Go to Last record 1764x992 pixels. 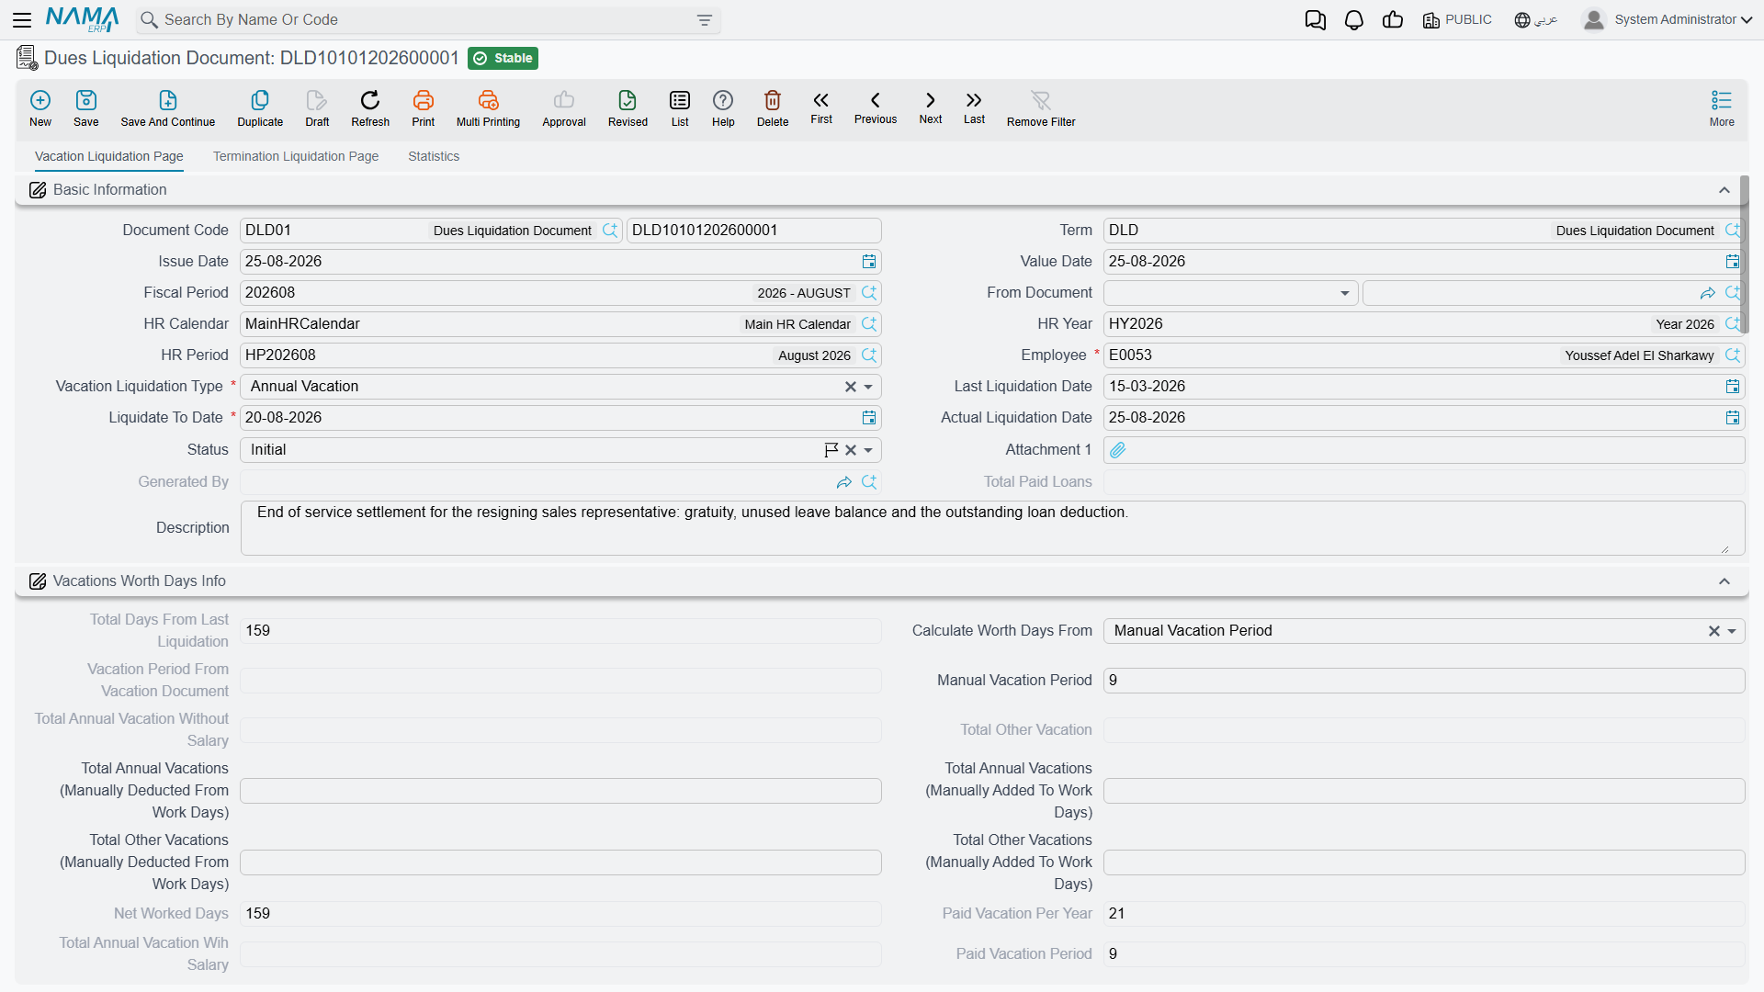pos(974,107)
